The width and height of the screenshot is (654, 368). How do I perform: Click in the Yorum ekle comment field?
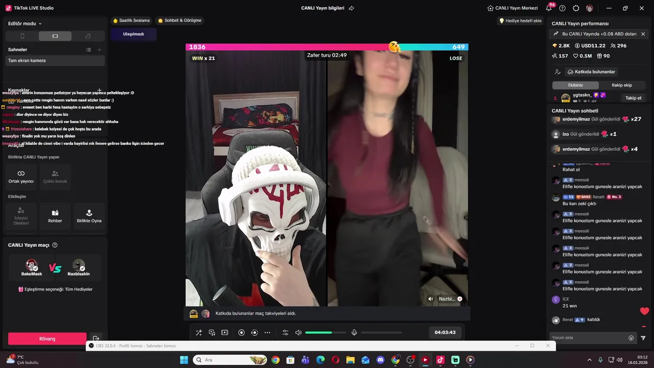pos(589,338)
